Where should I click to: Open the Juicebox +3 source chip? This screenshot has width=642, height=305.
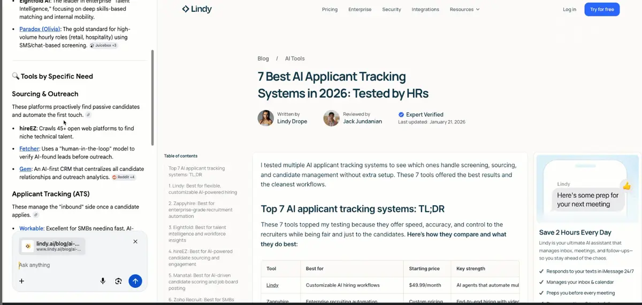pyautogui.click(x=103, y=46)
